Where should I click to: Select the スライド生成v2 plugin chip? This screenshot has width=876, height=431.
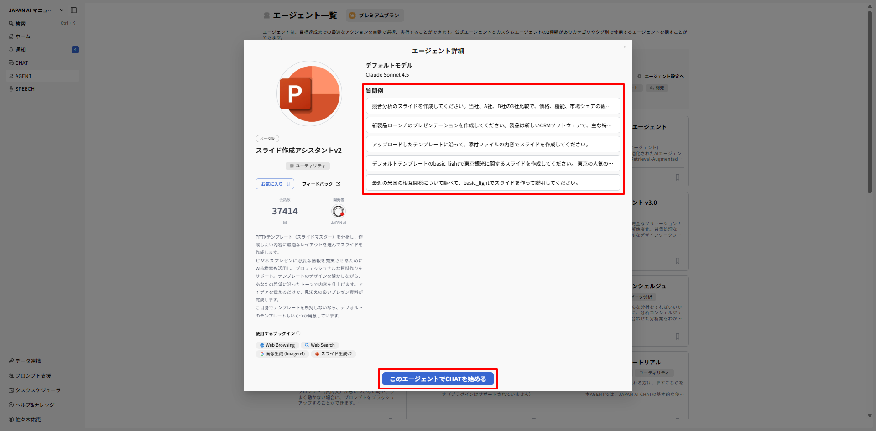tap(333, 354)
